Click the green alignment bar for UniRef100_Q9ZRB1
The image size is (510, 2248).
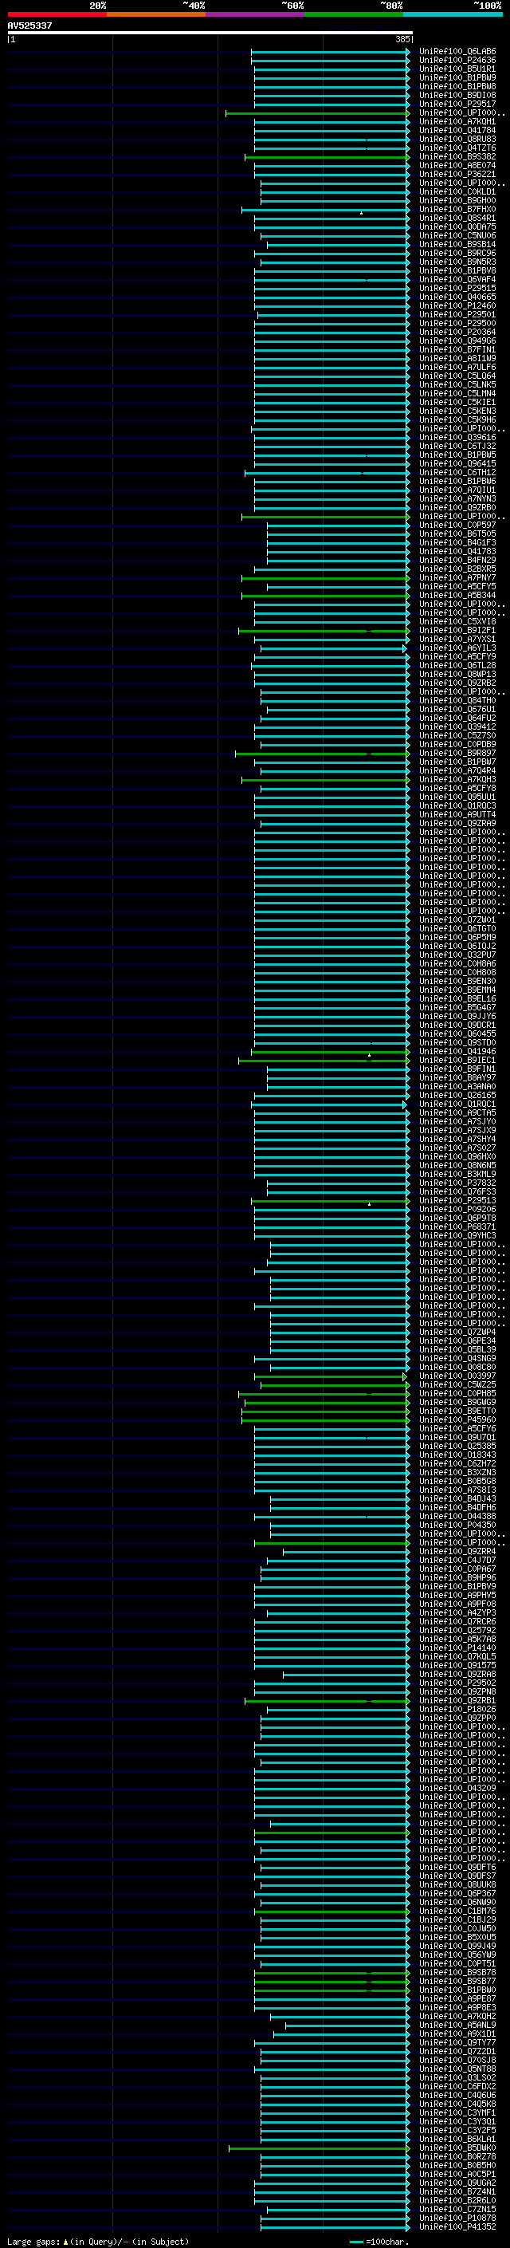click(327, 1701)
